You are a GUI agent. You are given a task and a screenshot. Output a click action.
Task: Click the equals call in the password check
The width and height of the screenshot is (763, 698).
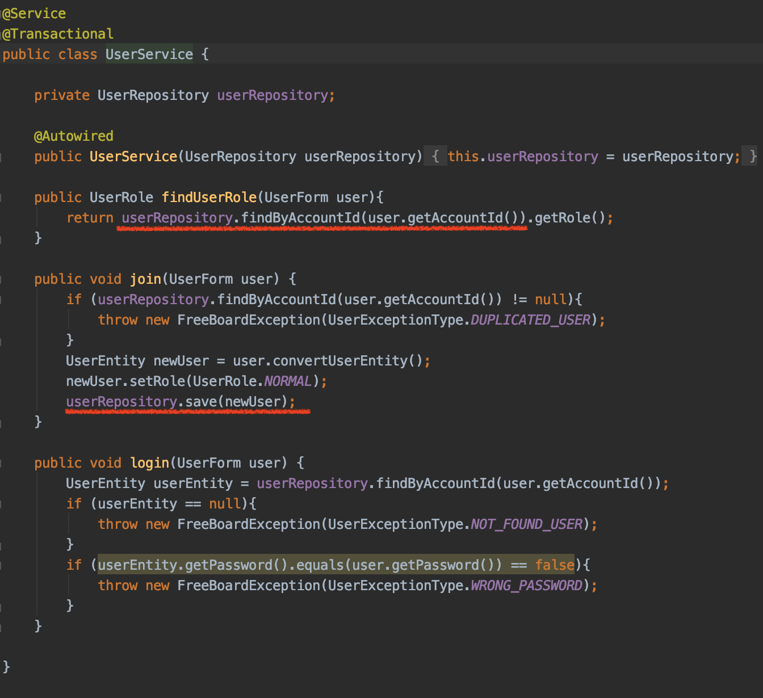(x=320, y=565)
